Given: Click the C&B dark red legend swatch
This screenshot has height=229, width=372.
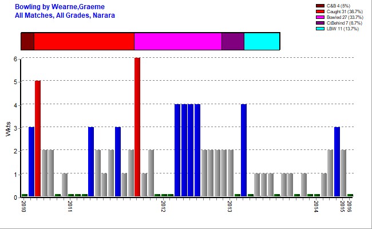Looking at the screenshot, I should point(320,6).
